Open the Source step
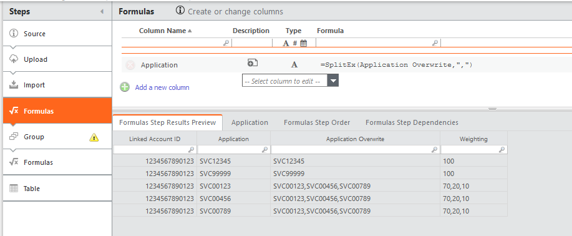This screenshot has height=236, width=572. click(x=57, y=34)
